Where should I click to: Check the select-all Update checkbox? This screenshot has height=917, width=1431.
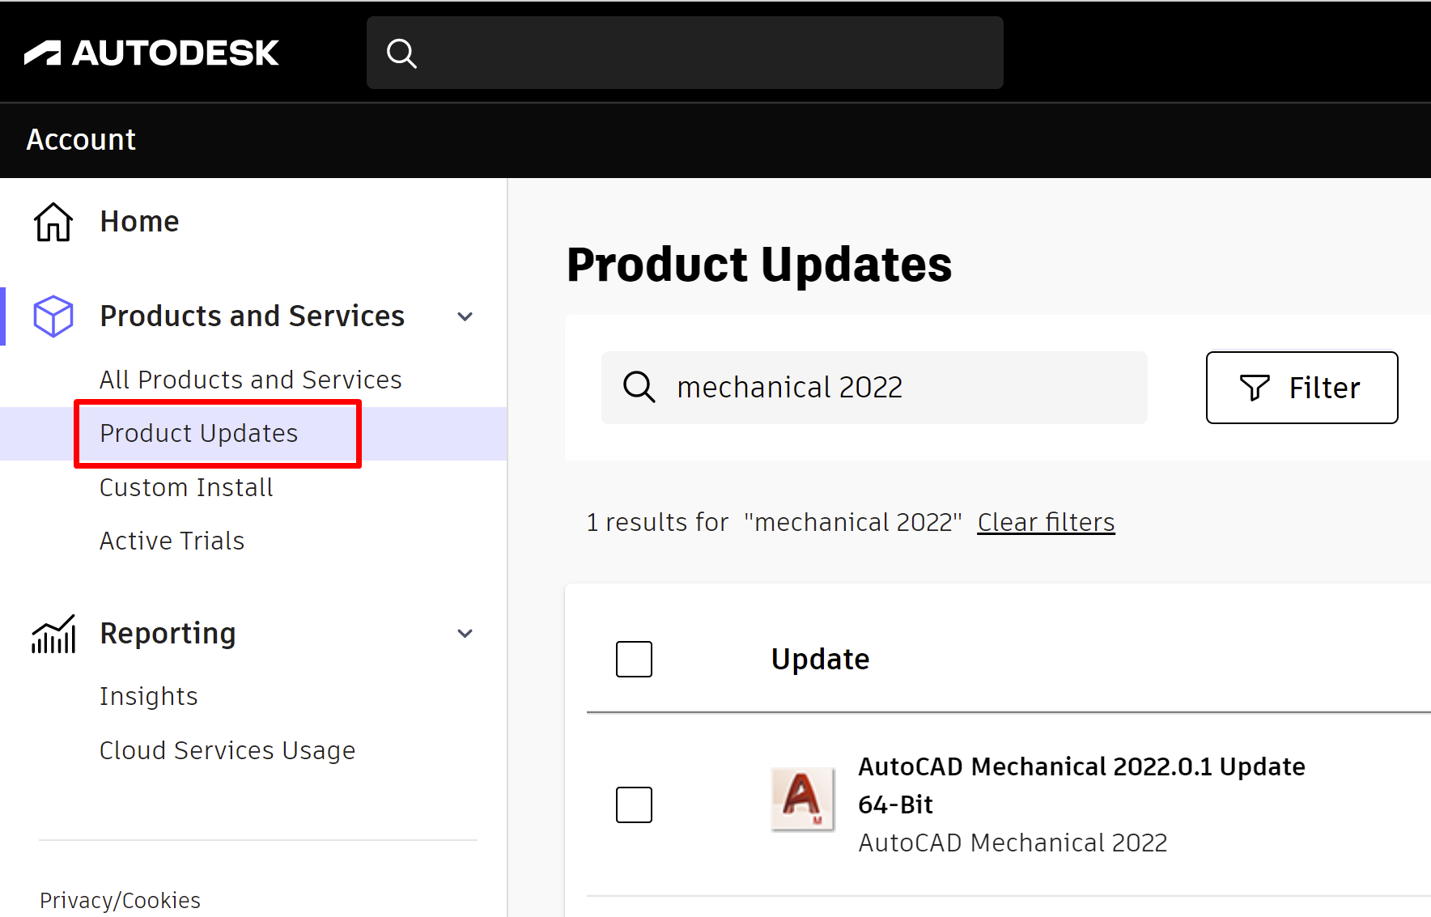coord(634,659)
